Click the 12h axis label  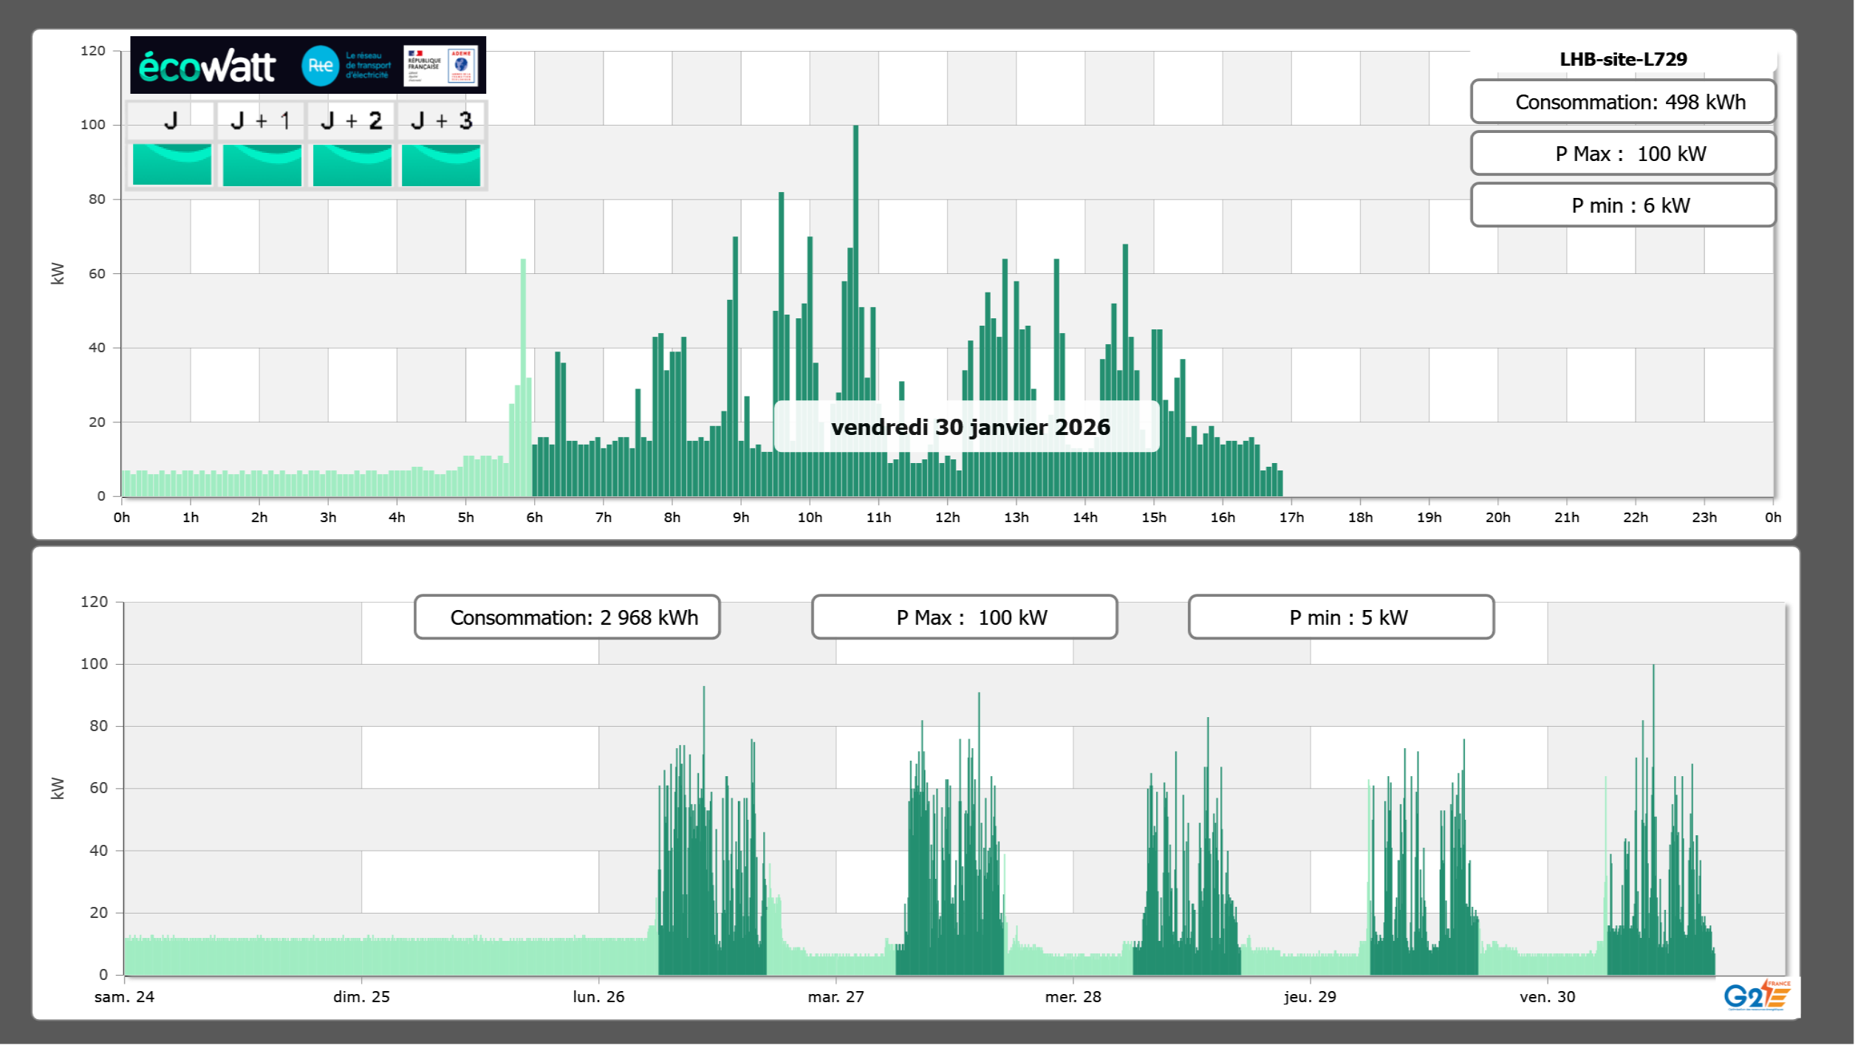tap(947, 518)
